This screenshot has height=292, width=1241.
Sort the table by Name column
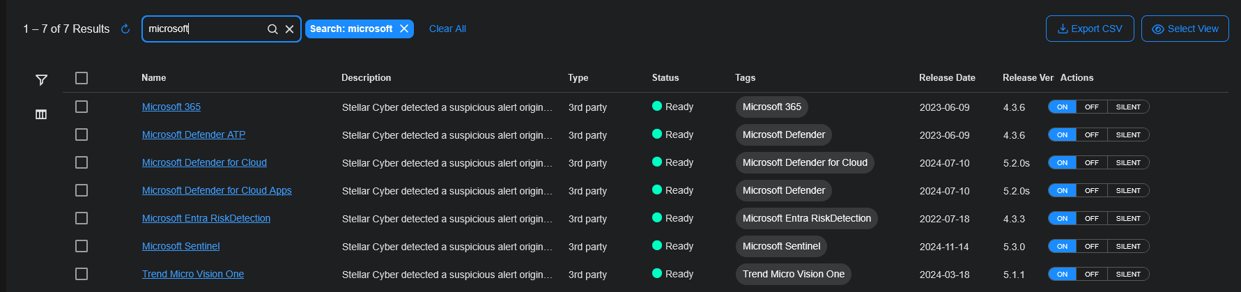(x=153, y=78)
